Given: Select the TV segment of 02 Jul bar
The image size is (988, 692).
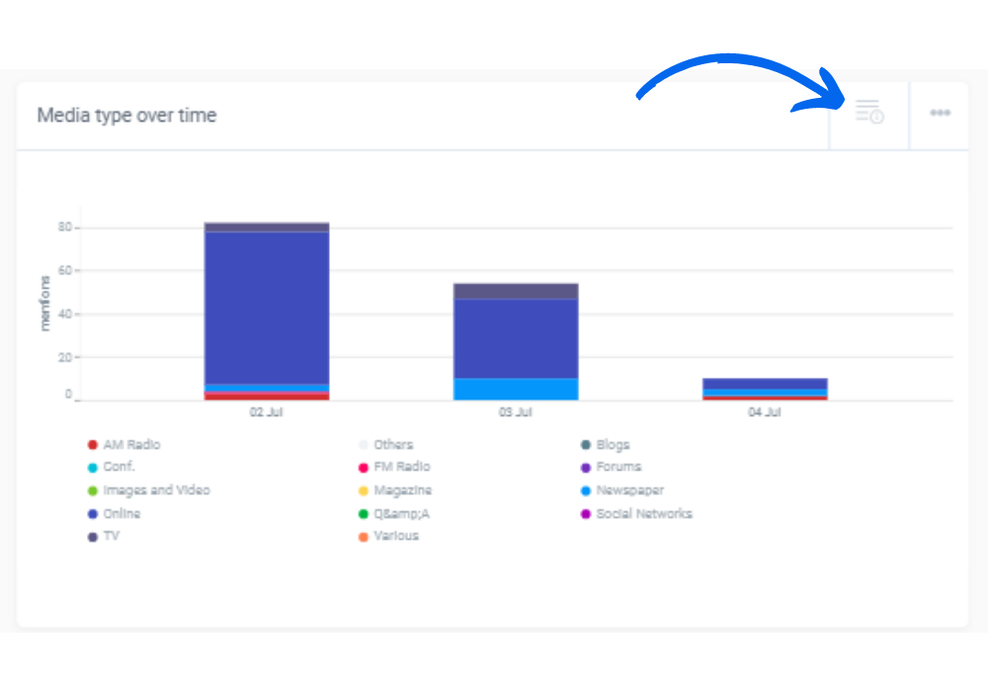Looking at the screenshot, I should 267,227.
